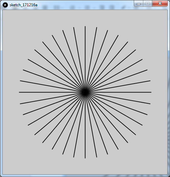
Task: Click the top tip of the vertical line
Action: click(x=85, y=27)
